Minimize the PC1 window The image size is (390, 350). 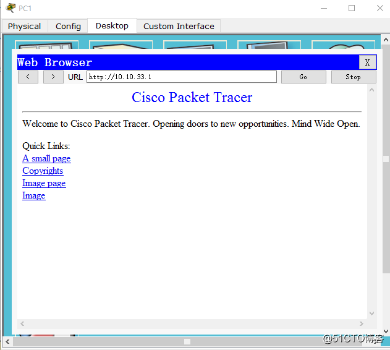pos(324,8)
